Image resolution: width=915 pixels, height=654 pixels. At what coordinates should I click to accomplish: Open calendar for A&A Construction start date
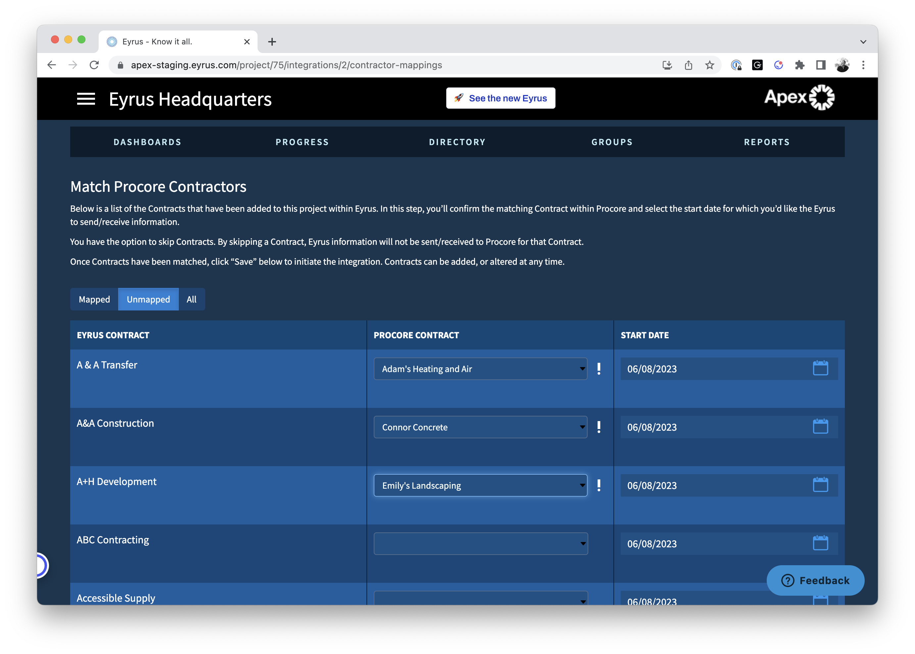[x=820, y=426]
